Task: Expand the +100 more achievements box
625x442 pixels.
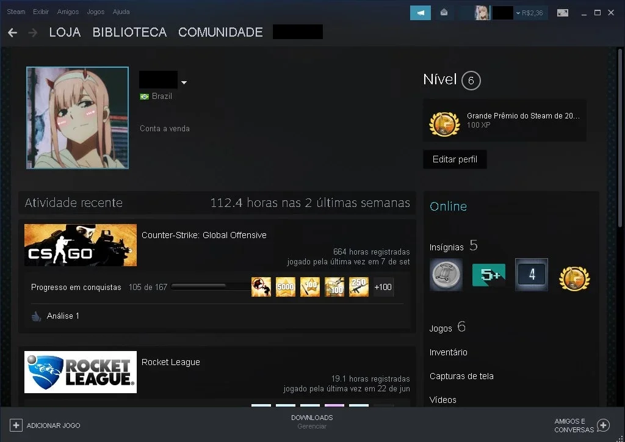Action: pyautogui.click(x=383, y=287)
